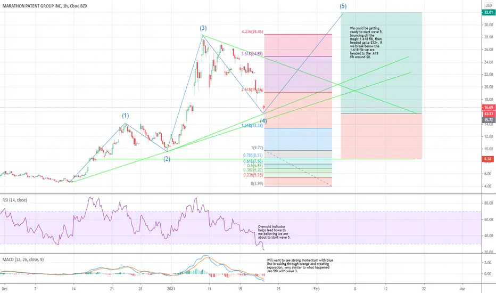496x293 pixels.
Task: Click the 2.618 Fibonacci level label
Action: tap(252, 89)
